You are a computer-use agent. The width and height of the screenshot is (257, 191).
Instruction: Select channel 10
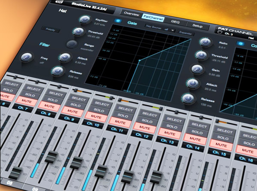(102, 104)
